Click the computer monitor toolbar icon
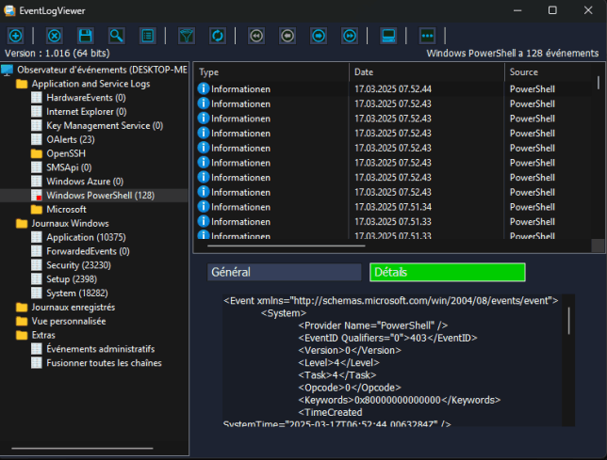This screenshot has width=607, height=460. pyautogui.click(x=387, y=36)
